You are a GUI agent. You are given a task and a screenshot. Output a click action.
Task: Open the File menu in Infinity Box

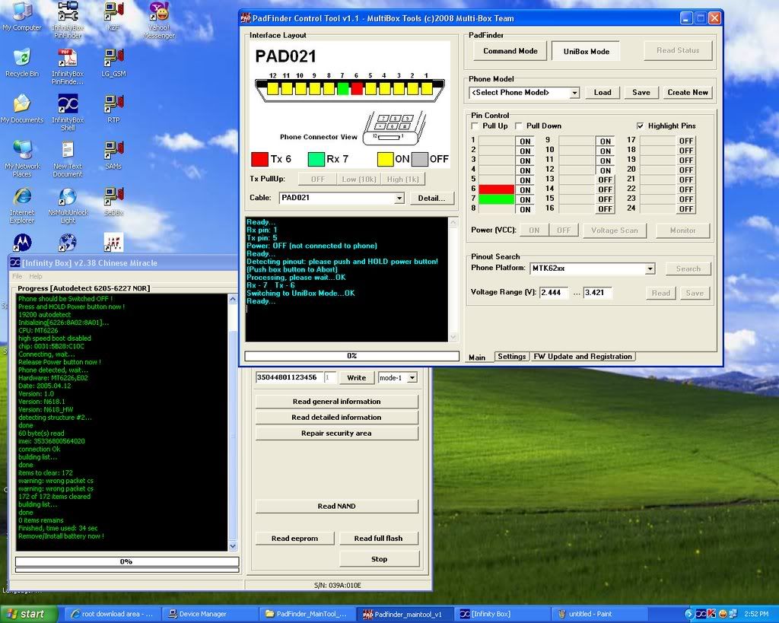pos(17,276)
